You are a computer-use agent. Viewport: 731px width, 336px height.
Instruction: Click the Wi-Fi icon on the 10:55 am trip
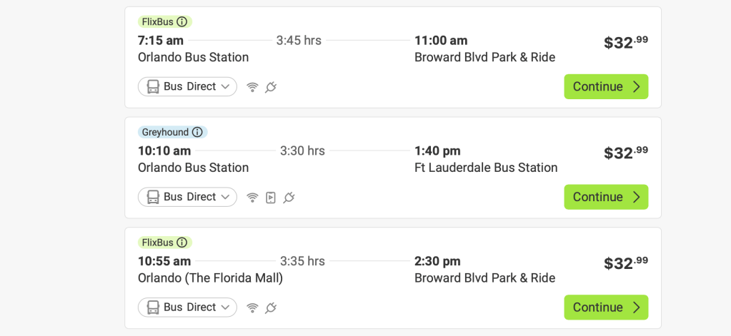[252, 307]
